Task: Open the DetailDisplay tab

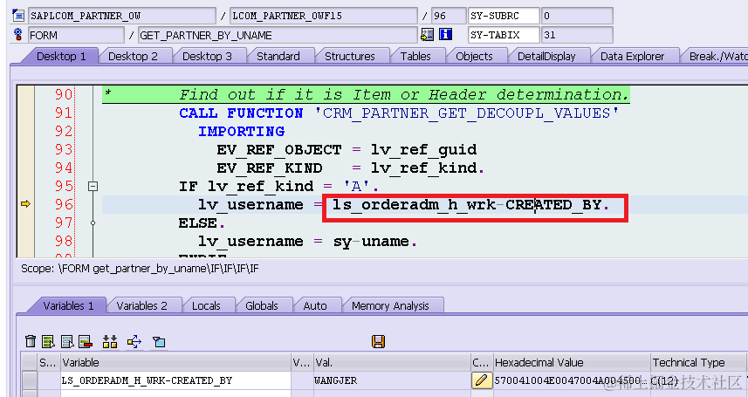Action: coord(546,57)
